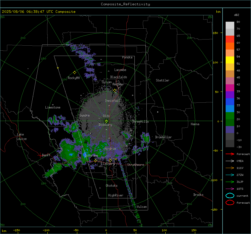Click the red cross marker beside Banff
The width and height of the screenshot is (251, 234).
pyautogui.click(x=40, y=155)
